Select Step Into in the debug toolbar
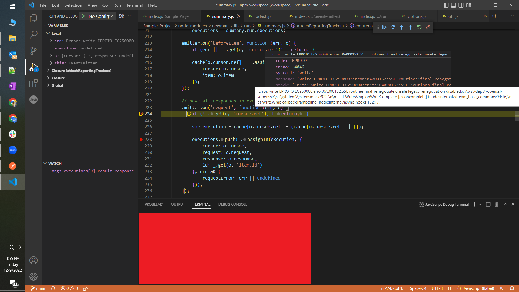Screen dimensions: 519x292 402,27
